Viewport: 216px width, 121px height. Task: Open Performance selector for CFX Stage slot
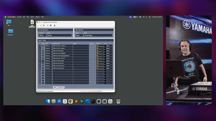(63, 51)
